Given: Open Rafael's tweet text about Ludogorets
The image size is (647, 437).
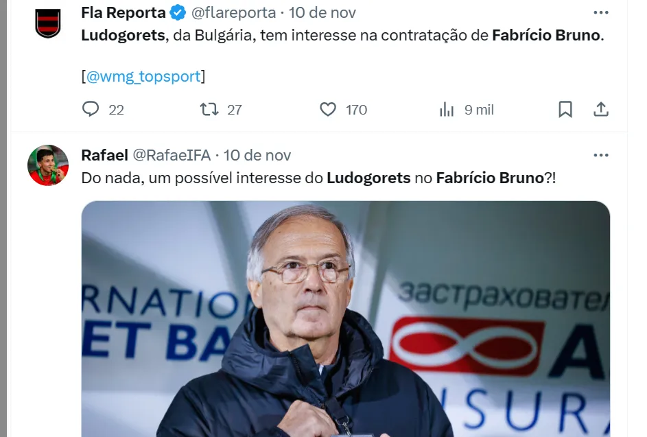Looking at the screenshot, I should point(318,178).
